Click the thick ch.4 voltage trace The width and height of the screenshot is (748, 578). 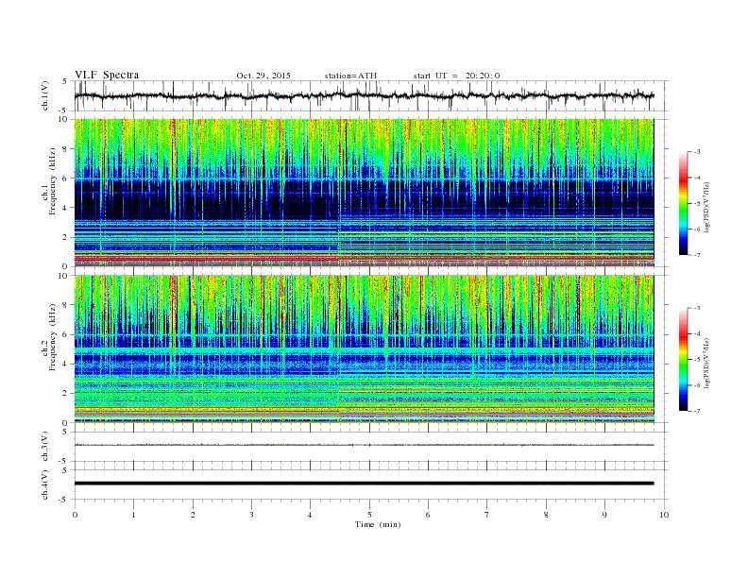(364, 484)
